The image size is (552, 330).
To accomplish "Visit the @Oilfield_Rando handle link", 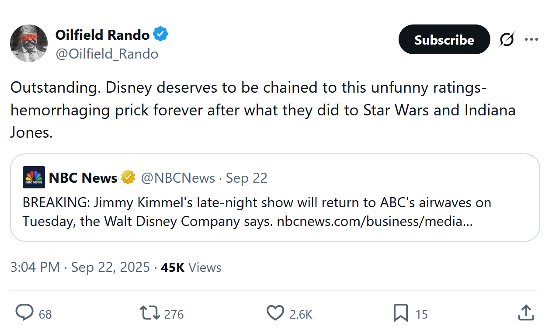I will pyautogui.click(x=107, y=54).
